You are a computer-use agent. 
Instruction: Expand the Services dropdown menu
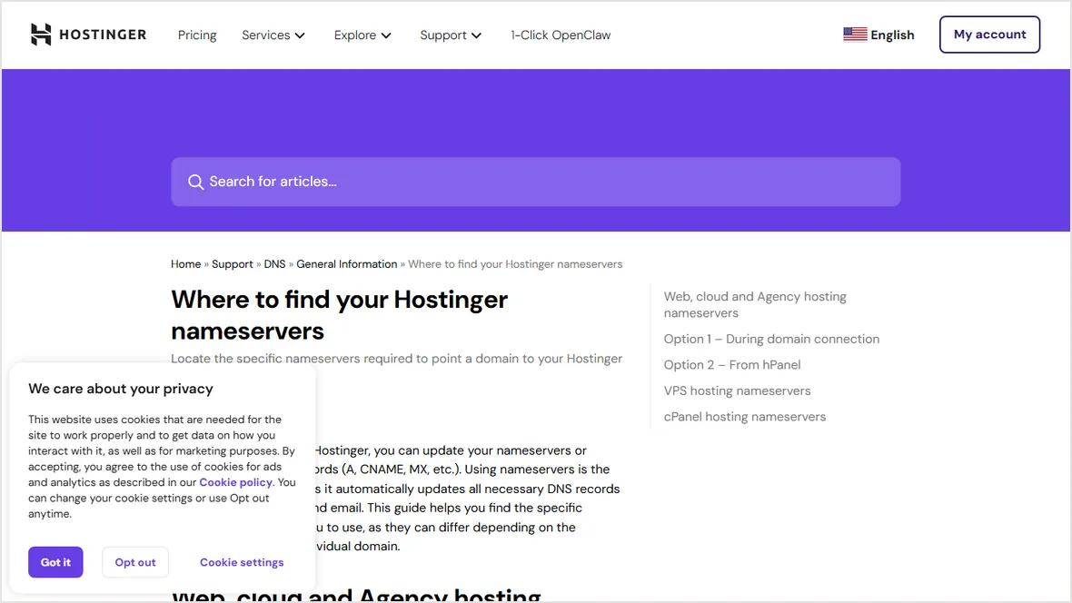pos(273,35)
